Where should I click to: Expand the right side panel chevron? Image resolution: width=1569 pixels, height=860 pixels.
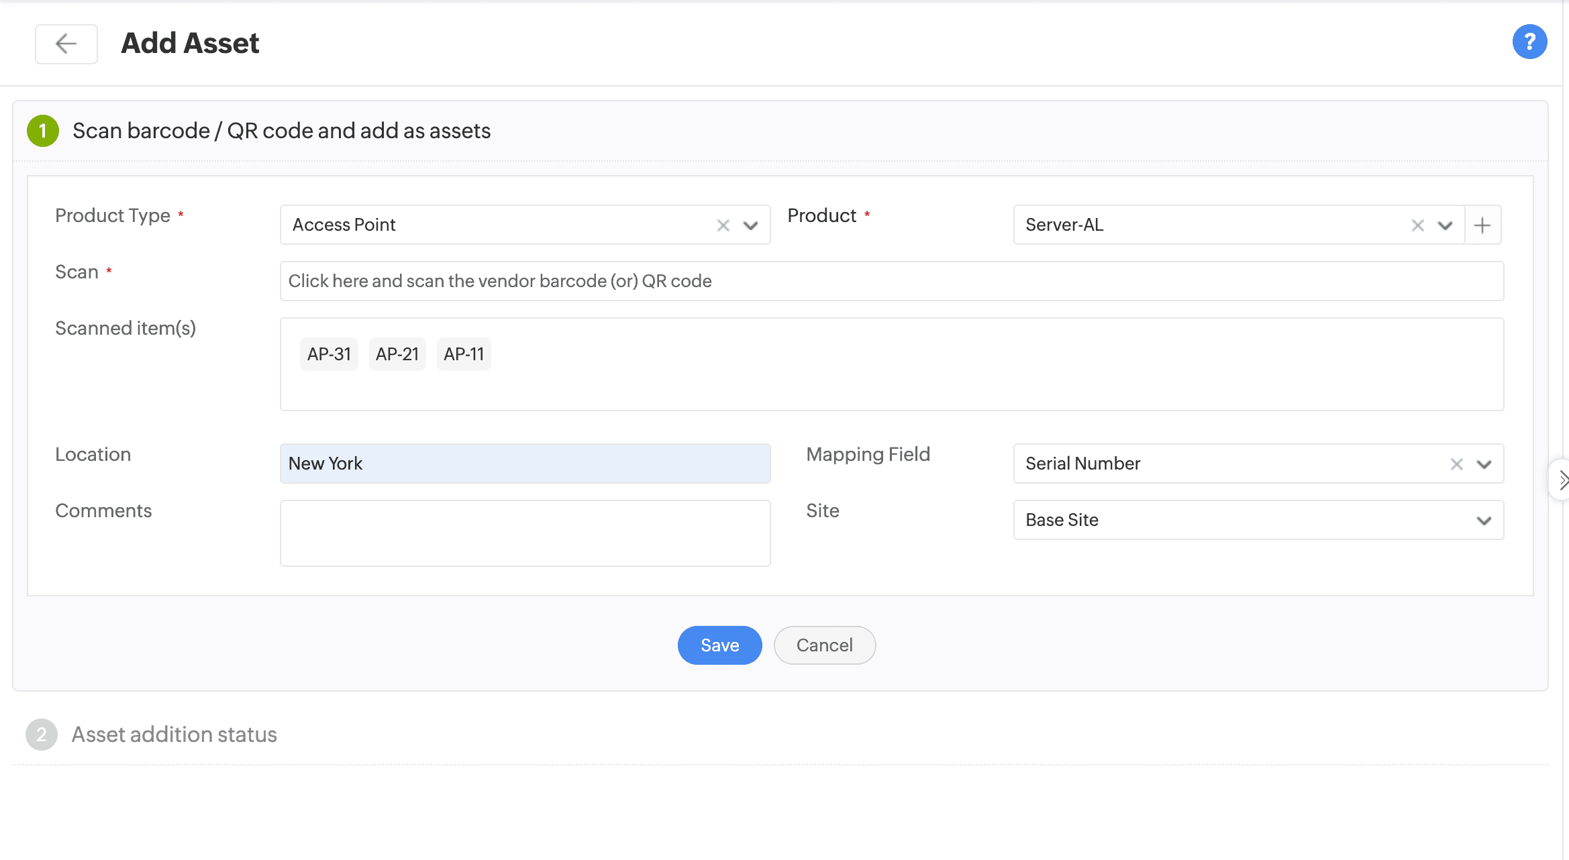tap(1562, 480)
